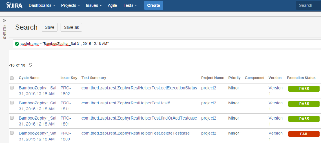Open issue PRO-1802 link
321x143 pixels.
click(65, 91)
